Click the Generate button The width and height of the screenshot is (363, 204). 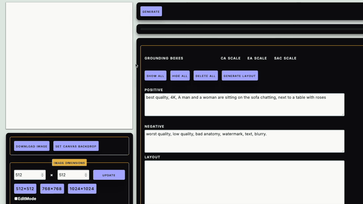[151, 11]
